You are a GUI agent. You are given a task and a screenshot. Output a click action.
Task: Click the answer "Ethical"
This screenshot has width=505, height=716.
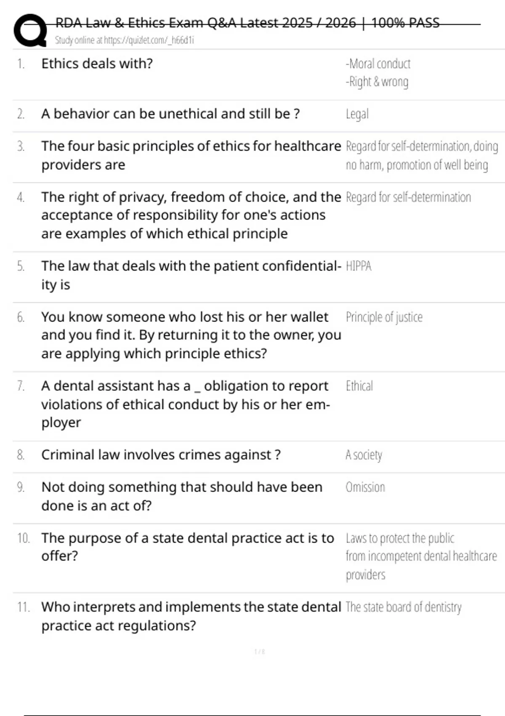(x=359, y=386)
